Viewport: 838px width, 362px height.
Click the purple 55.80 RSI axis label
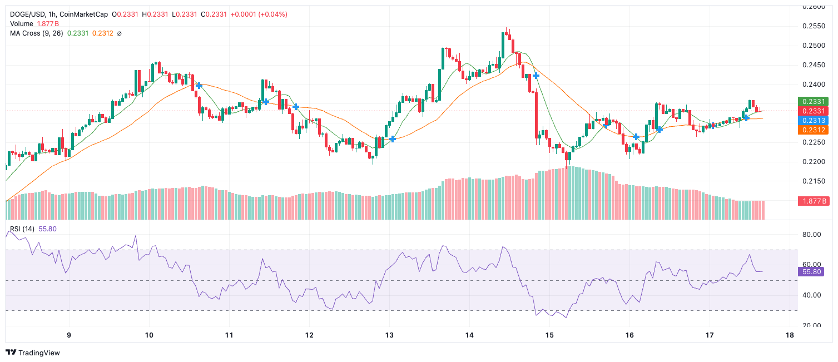coord(809,272)
